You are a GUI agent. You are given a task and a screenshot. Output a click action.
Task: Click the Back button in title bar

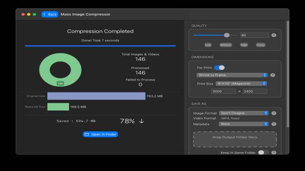[50, 14]
